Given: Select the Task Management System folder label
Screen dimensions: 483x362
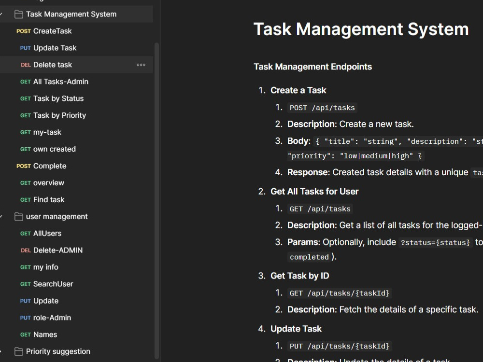Looking at the screenshot, I should [x=71, y=14].
